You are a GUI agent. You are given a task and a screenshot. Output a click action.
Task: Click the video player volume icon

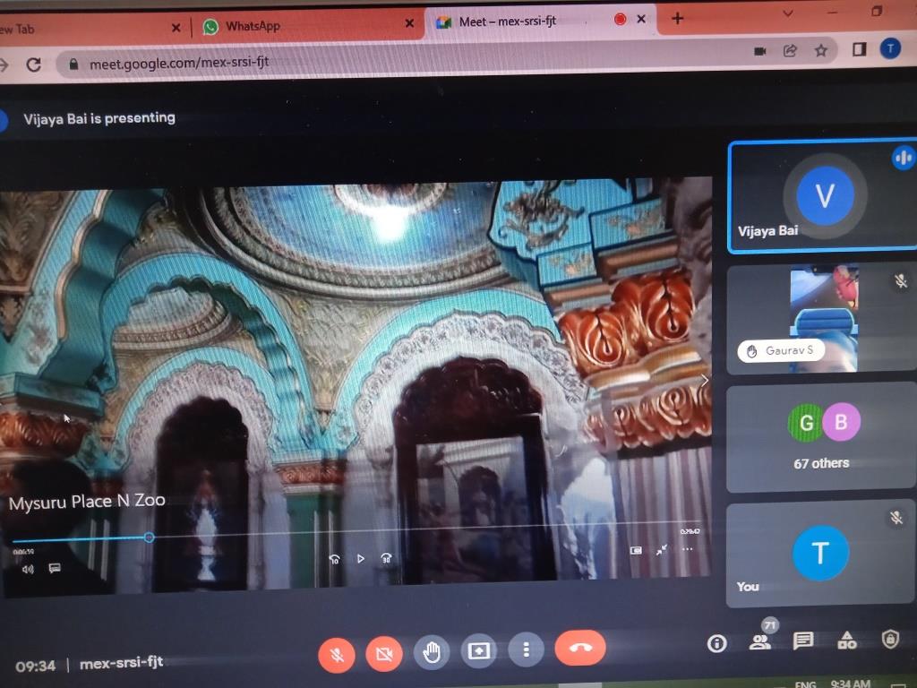[28, 569]
